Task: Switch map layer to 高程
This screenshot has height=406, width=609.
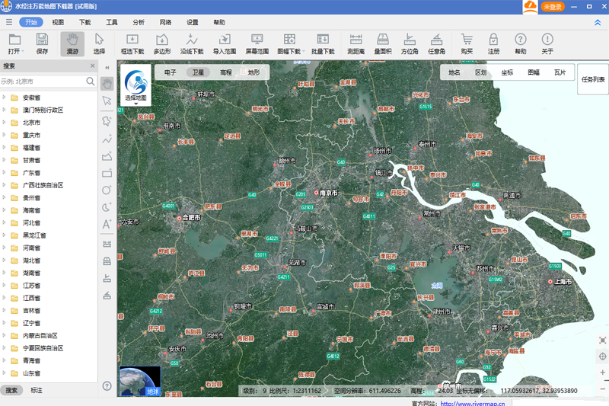Action: point(226,72)
